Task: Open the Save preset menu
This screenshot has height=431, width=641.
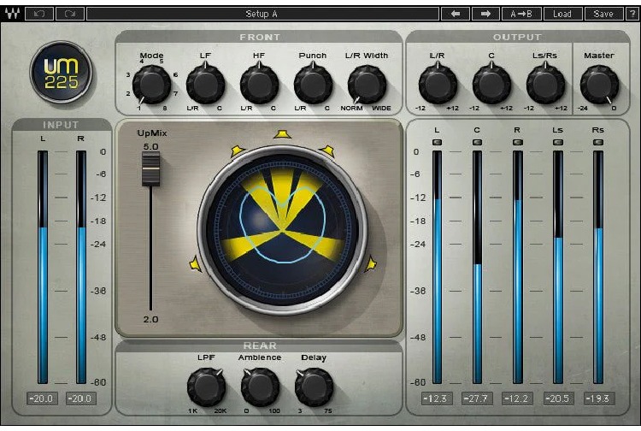Action: tap(603, 14)
